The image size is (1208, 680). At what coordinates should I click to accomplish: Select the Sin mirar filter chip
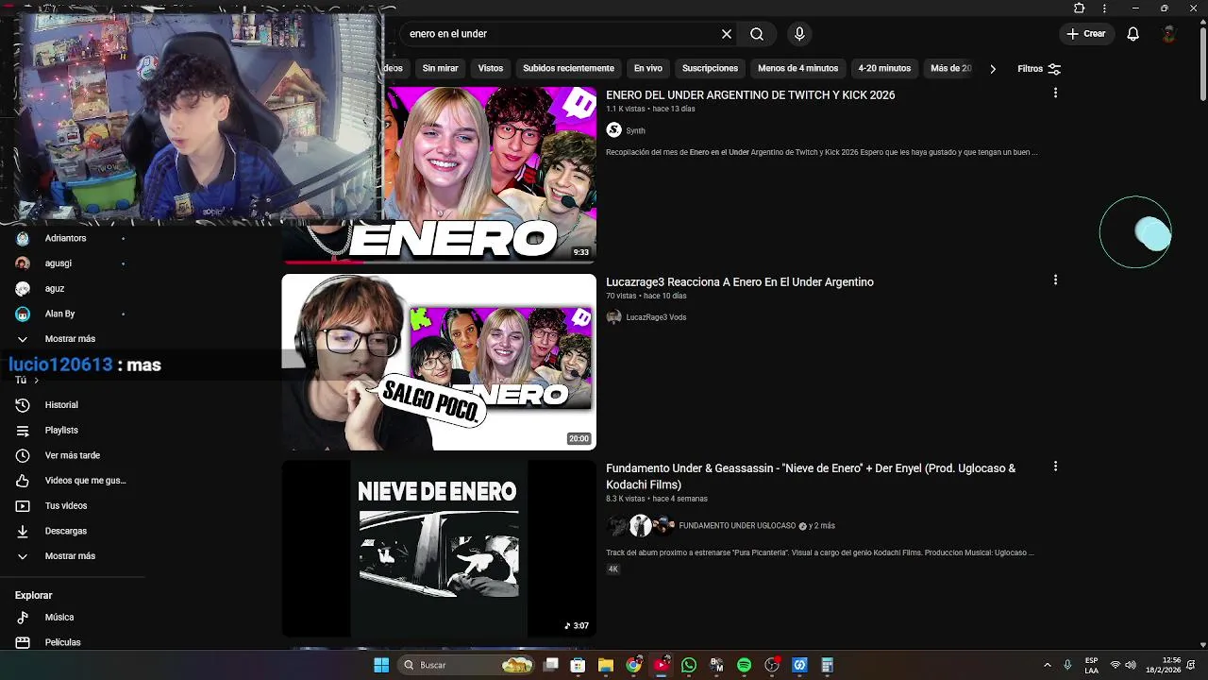tap(440, 69)
